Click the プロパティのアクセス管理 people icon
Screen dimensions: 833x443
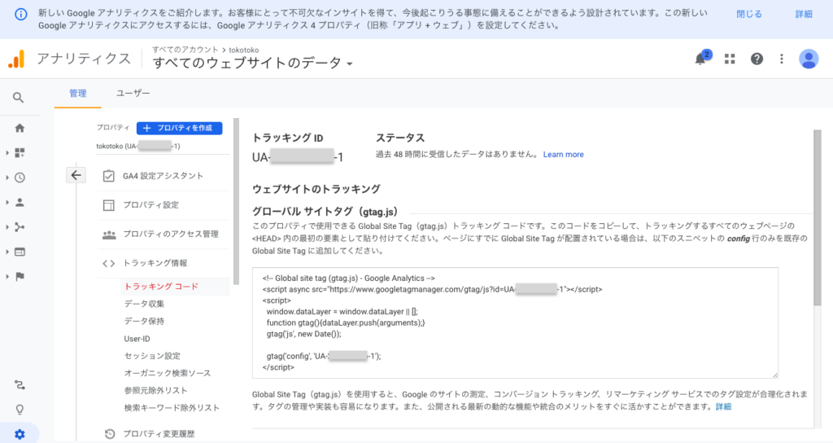click(109, 235)
